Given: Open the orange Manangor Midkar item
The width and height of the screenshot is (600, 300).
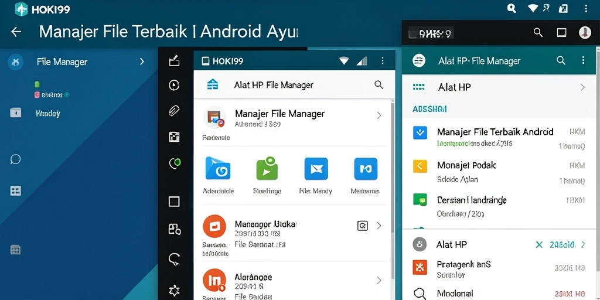Looking at the screenshot, I should point(216,226).
